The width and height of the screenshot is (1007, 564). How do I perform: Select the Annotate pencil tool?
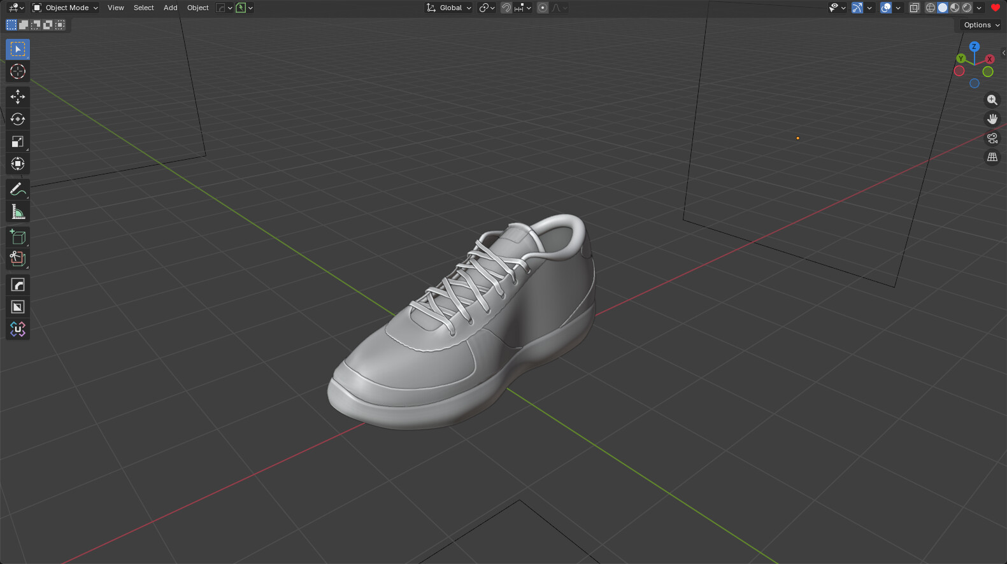click(18, 189)
